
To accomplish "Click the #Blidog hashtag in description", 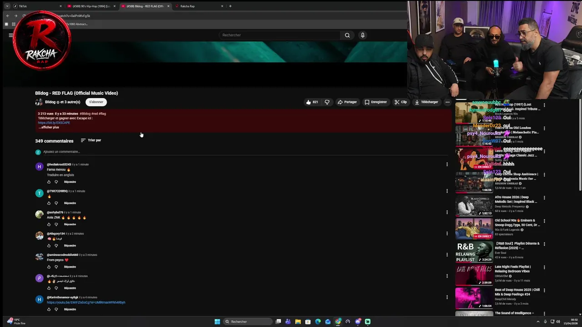I will [85, 114].
